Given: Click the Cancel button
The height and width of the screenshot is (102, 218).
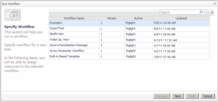Looking at the screenshot, I should [x=207, y=96].
